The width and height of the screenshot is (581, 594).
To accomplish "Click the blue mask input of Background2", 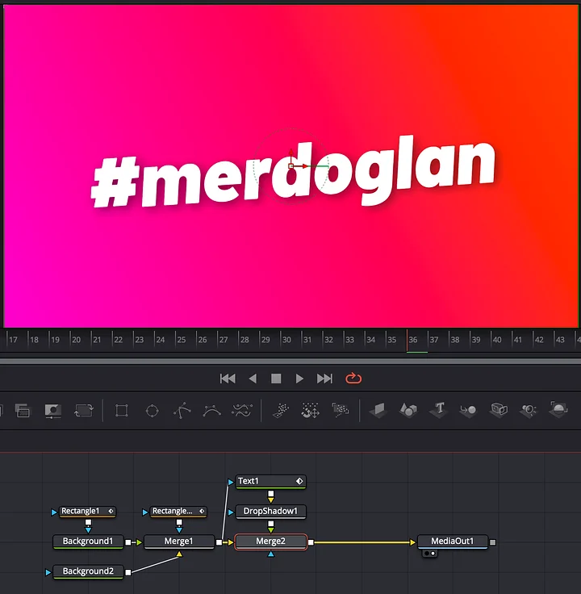I will tap(48, 572).
